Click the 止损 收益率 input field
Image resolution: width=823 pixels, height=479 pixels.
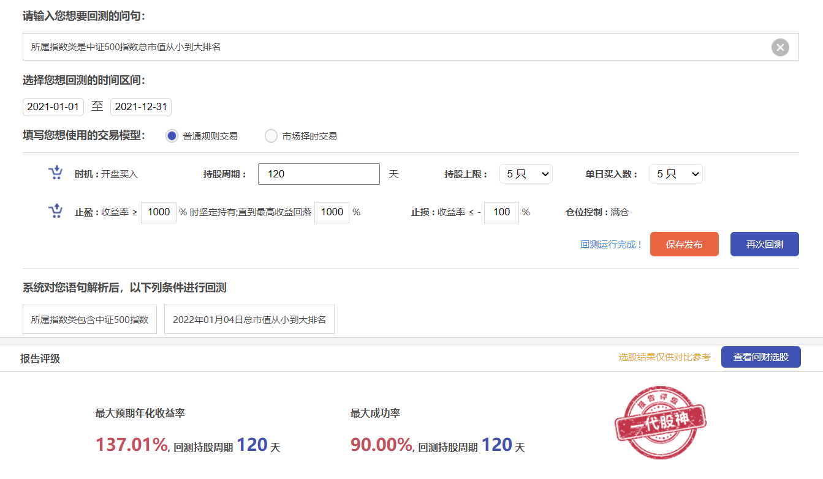click(x=501, y=212)
